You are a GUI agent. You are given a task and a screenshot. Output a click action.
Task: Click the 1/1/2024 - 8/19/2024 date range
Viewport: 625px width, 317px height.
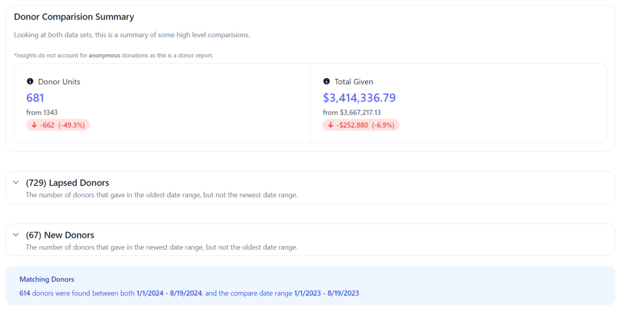tap(169, 293)
